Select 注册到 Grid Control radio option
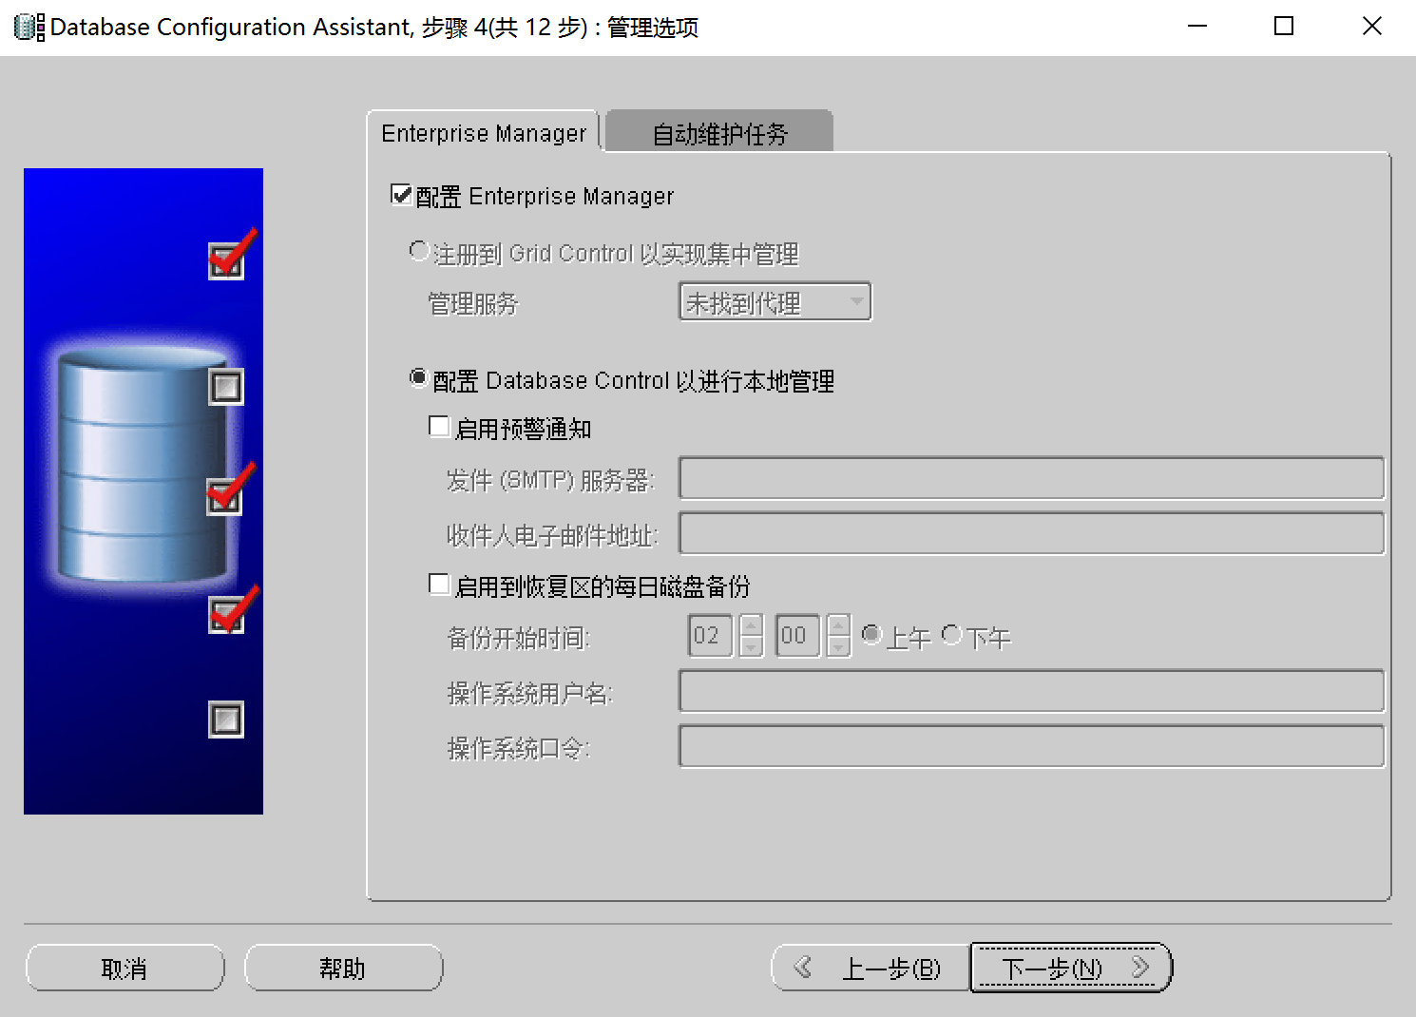 click(x=419, y=252)
